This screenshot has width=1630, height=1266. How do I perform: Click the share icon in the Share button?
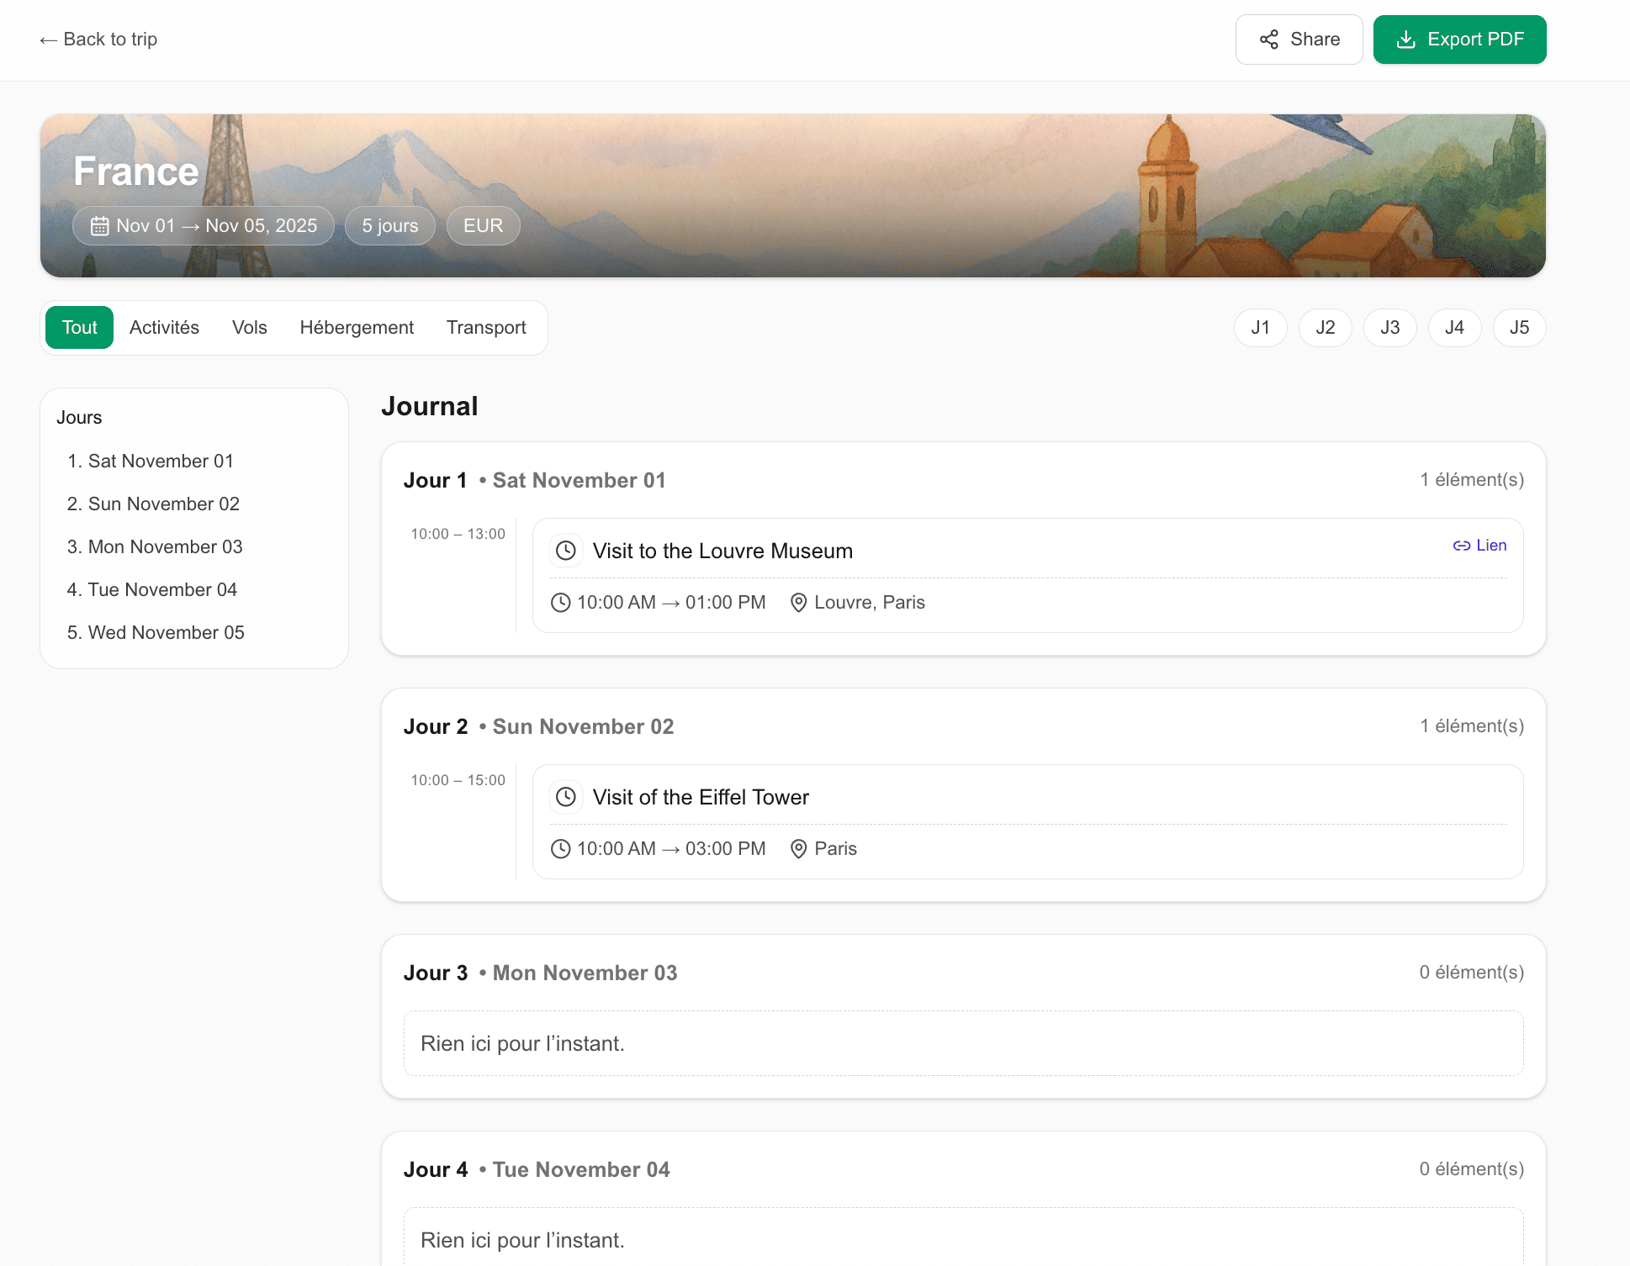(1268, 40)
